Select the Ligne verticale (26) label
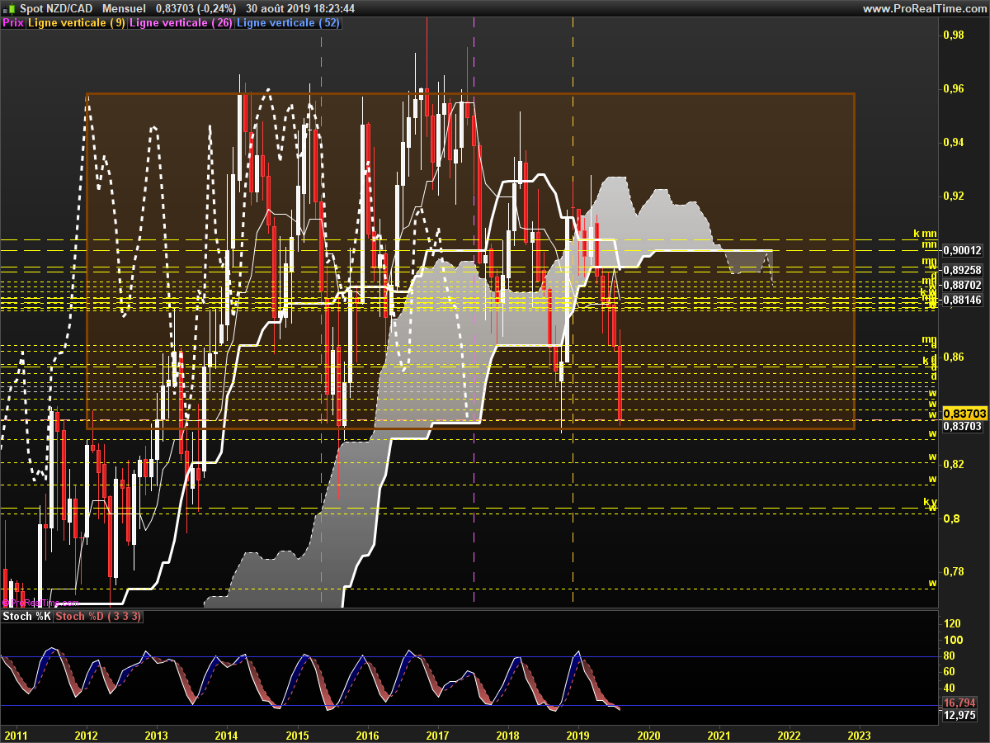The height and width of the screenshot is (743, 990). pyautogui.click(x=181, y=23)
